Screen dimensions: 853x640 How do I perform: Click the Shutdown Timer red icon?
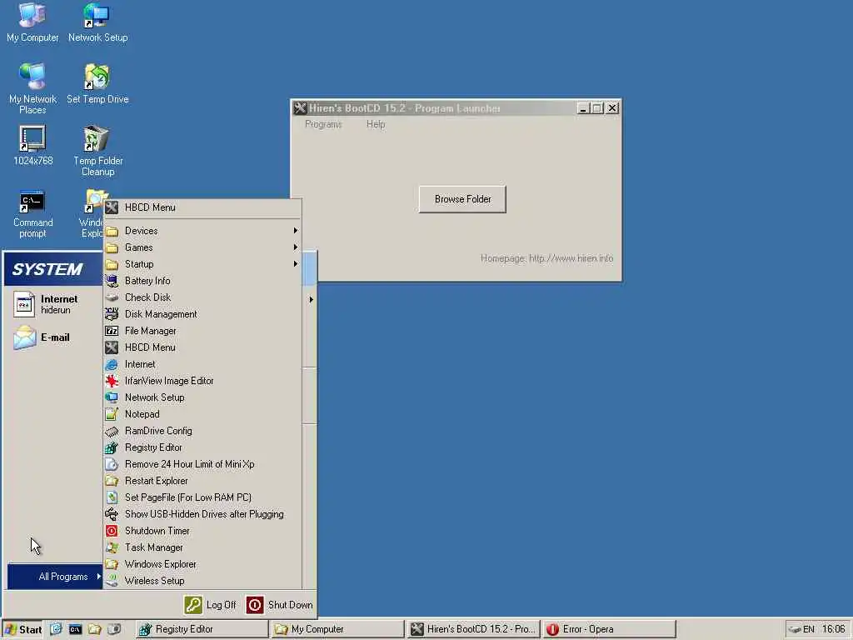(112, 531)
